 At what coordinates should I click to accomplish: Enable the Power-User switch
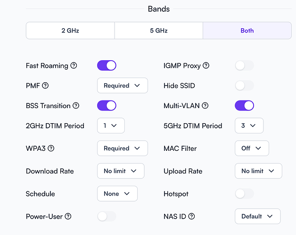107,216
